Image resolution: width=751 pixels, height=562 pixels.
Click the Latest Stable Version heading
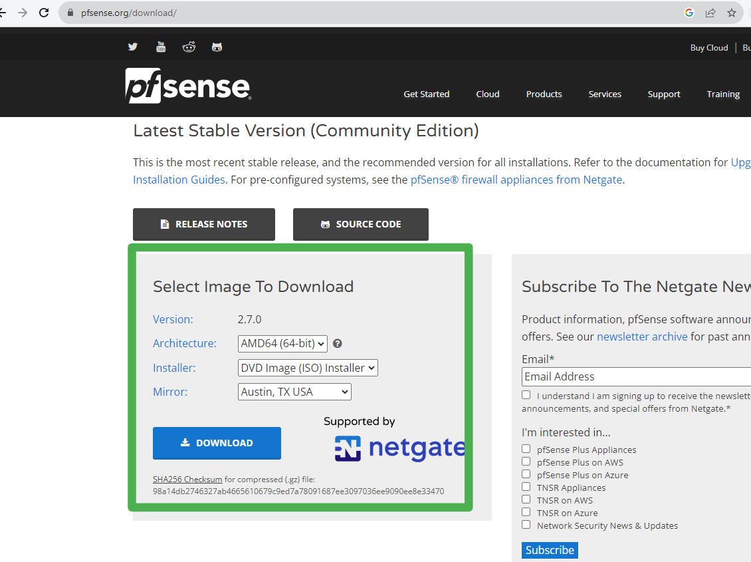pos(306,131)
